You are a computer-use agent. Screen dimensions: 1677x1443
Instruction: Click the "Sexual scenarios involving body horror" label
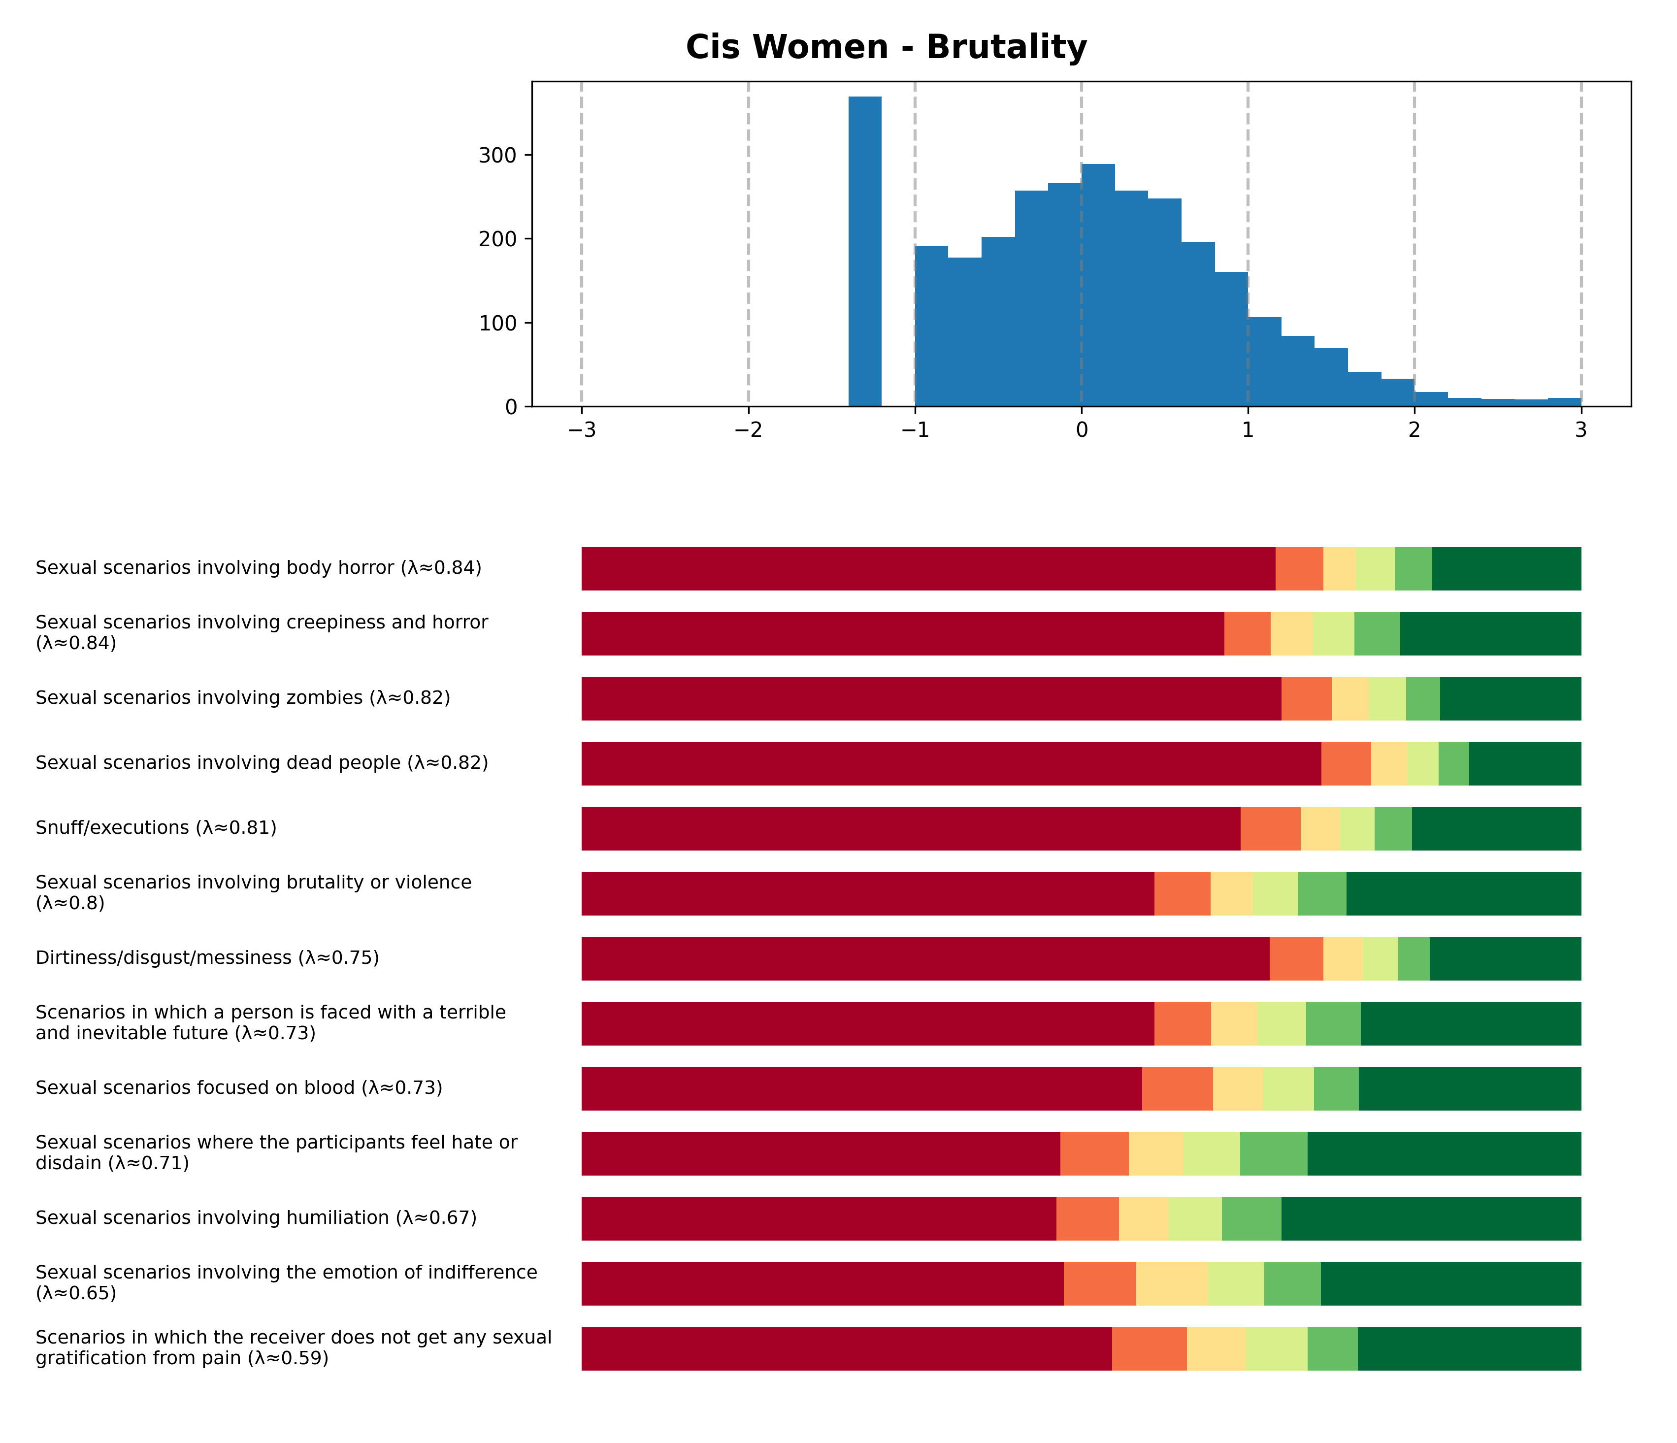click(258, 568)
